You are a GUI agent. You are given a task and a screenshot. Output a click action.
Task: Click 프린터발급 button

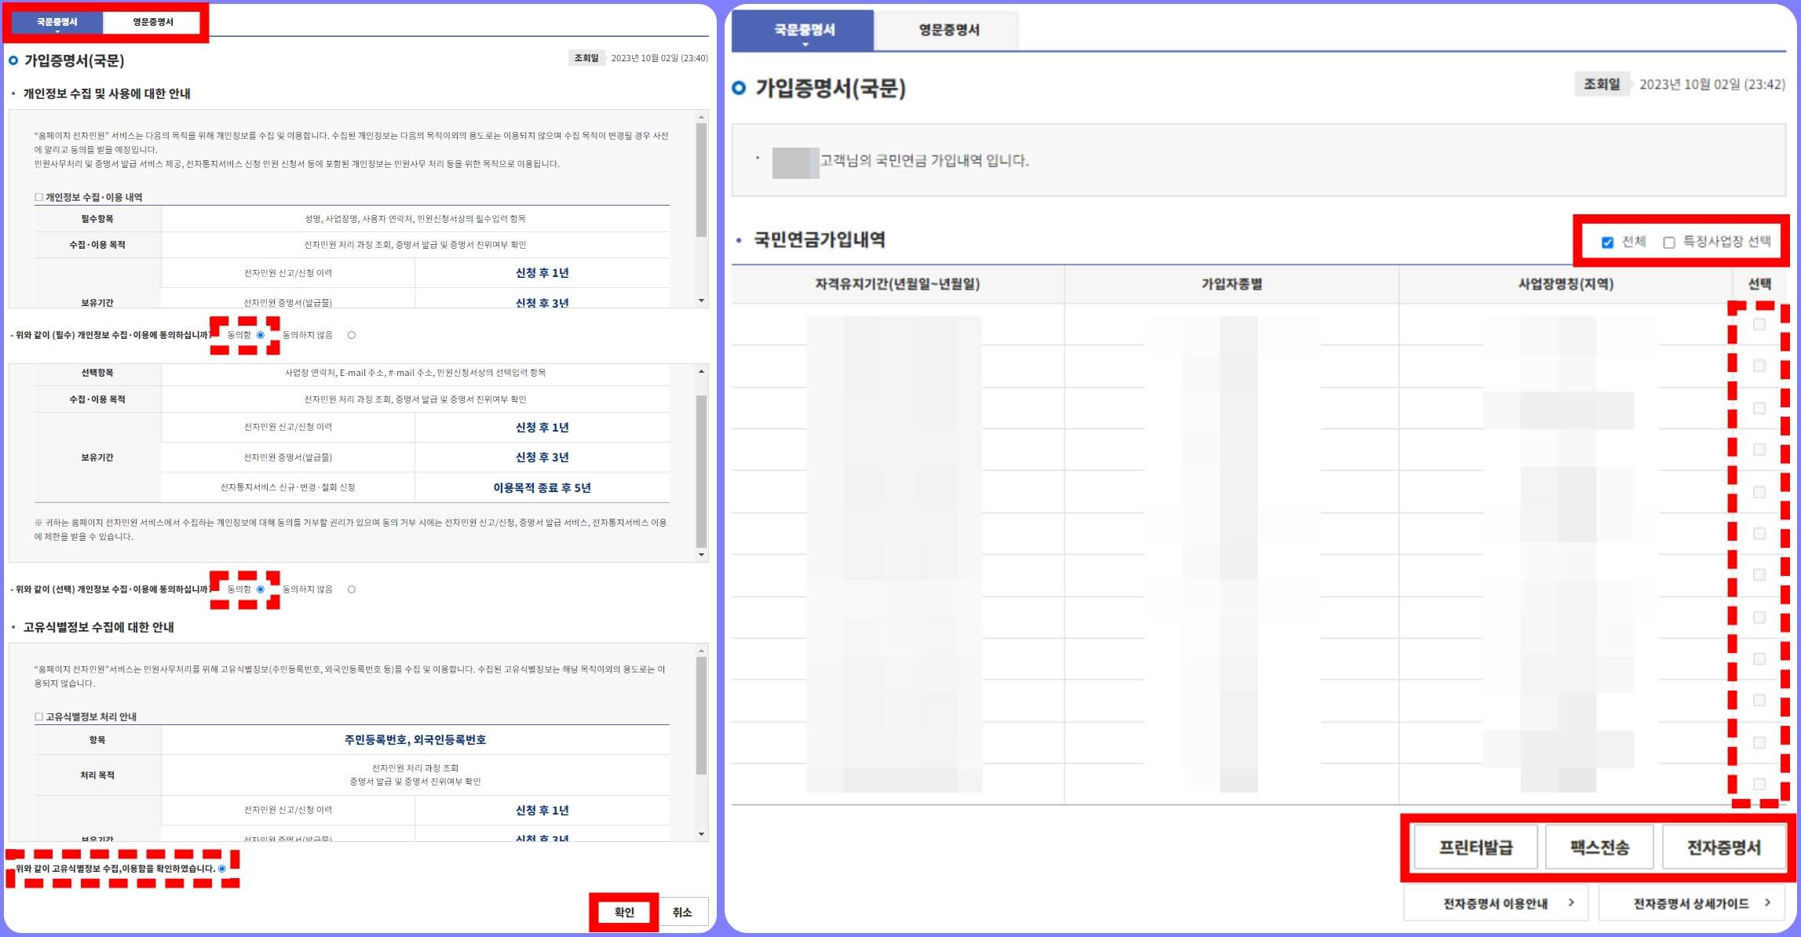coord(1475,848)
